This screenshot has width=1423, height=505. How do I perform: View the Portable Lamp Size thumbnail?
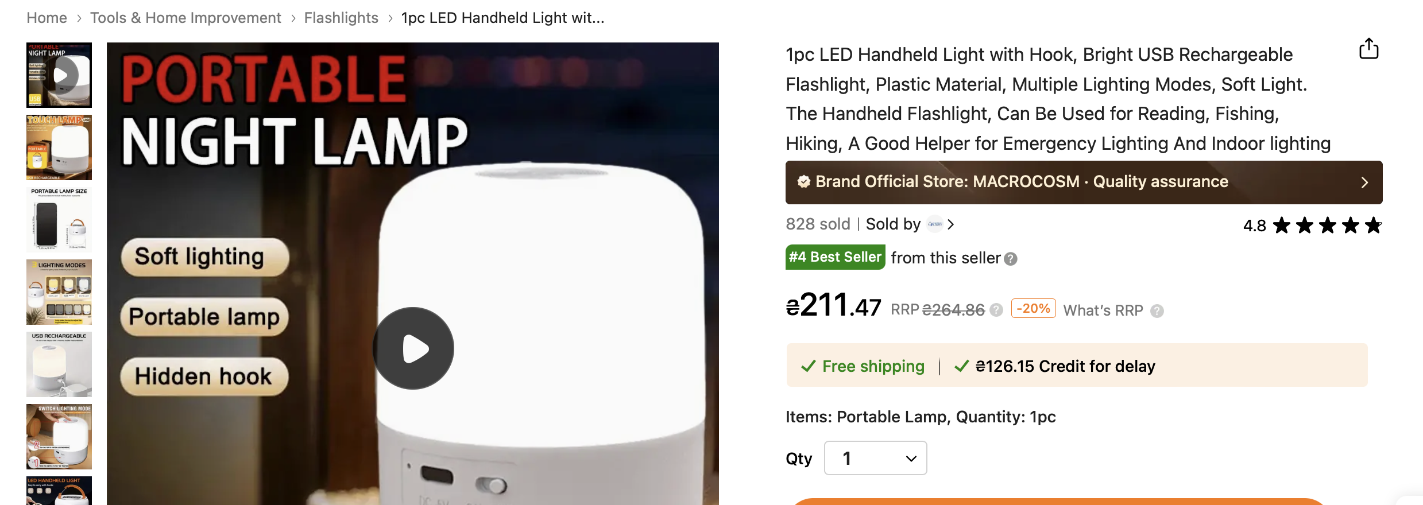pyautogui.click(x=59, y=220)
